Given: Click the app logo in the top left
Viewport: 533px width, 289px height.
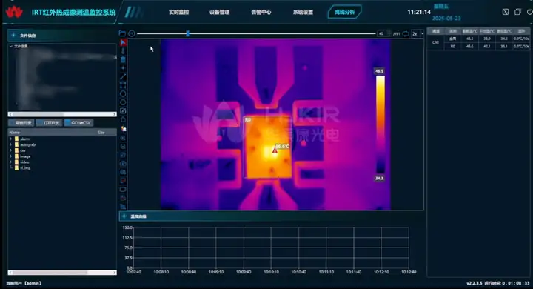Looking at the screenshot, I should 14,12.
